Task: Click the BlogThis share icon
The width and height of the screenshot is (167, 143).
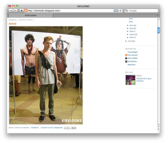Action: [x=68, y=128]
